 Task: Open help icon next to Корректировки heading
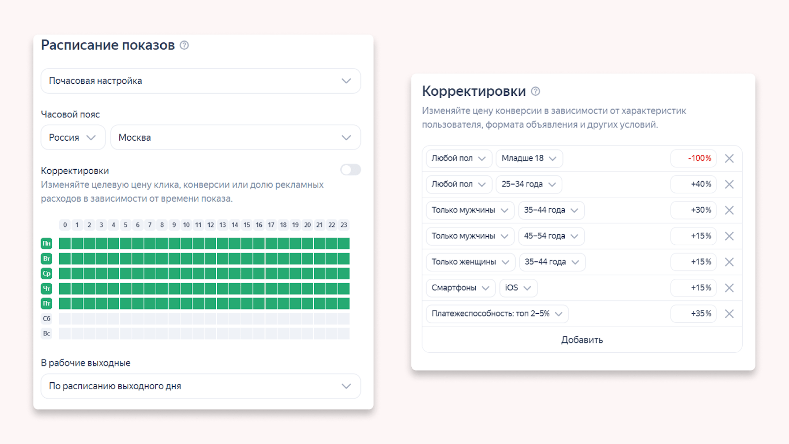click(x=536, y=91)
